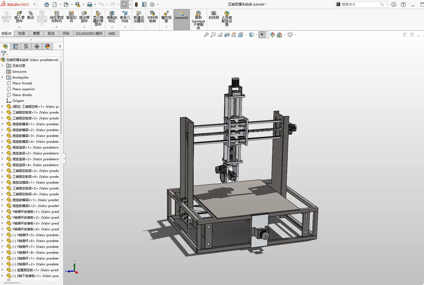Click Zoom to Fit in view toolbar
Viewport: 424px width, 285px height.
206,35
